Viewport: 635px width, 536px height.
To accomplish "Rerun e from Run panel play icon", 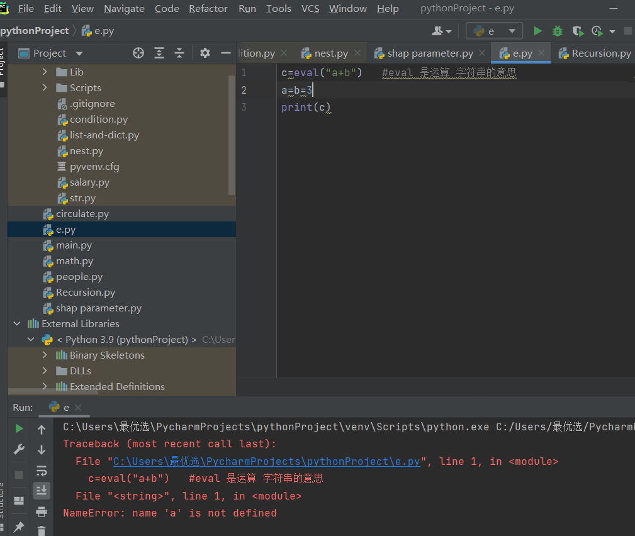I will point(19,428).
